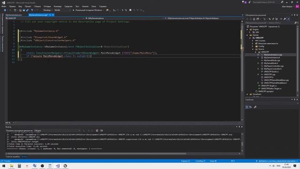The image size is (300, 169).
Task: Open the output source dropdown showing Сборка
Action: pos(57,131)
